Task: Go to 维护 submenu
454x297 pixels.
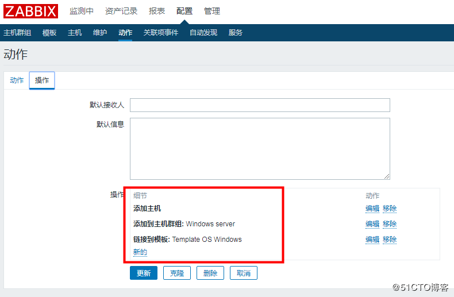Action: 100,33
